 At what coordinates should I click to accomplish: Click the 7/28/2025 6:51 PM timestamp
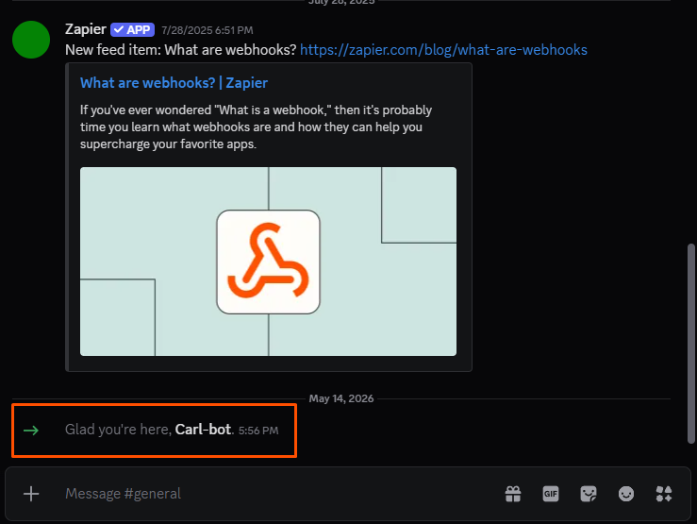207,30
